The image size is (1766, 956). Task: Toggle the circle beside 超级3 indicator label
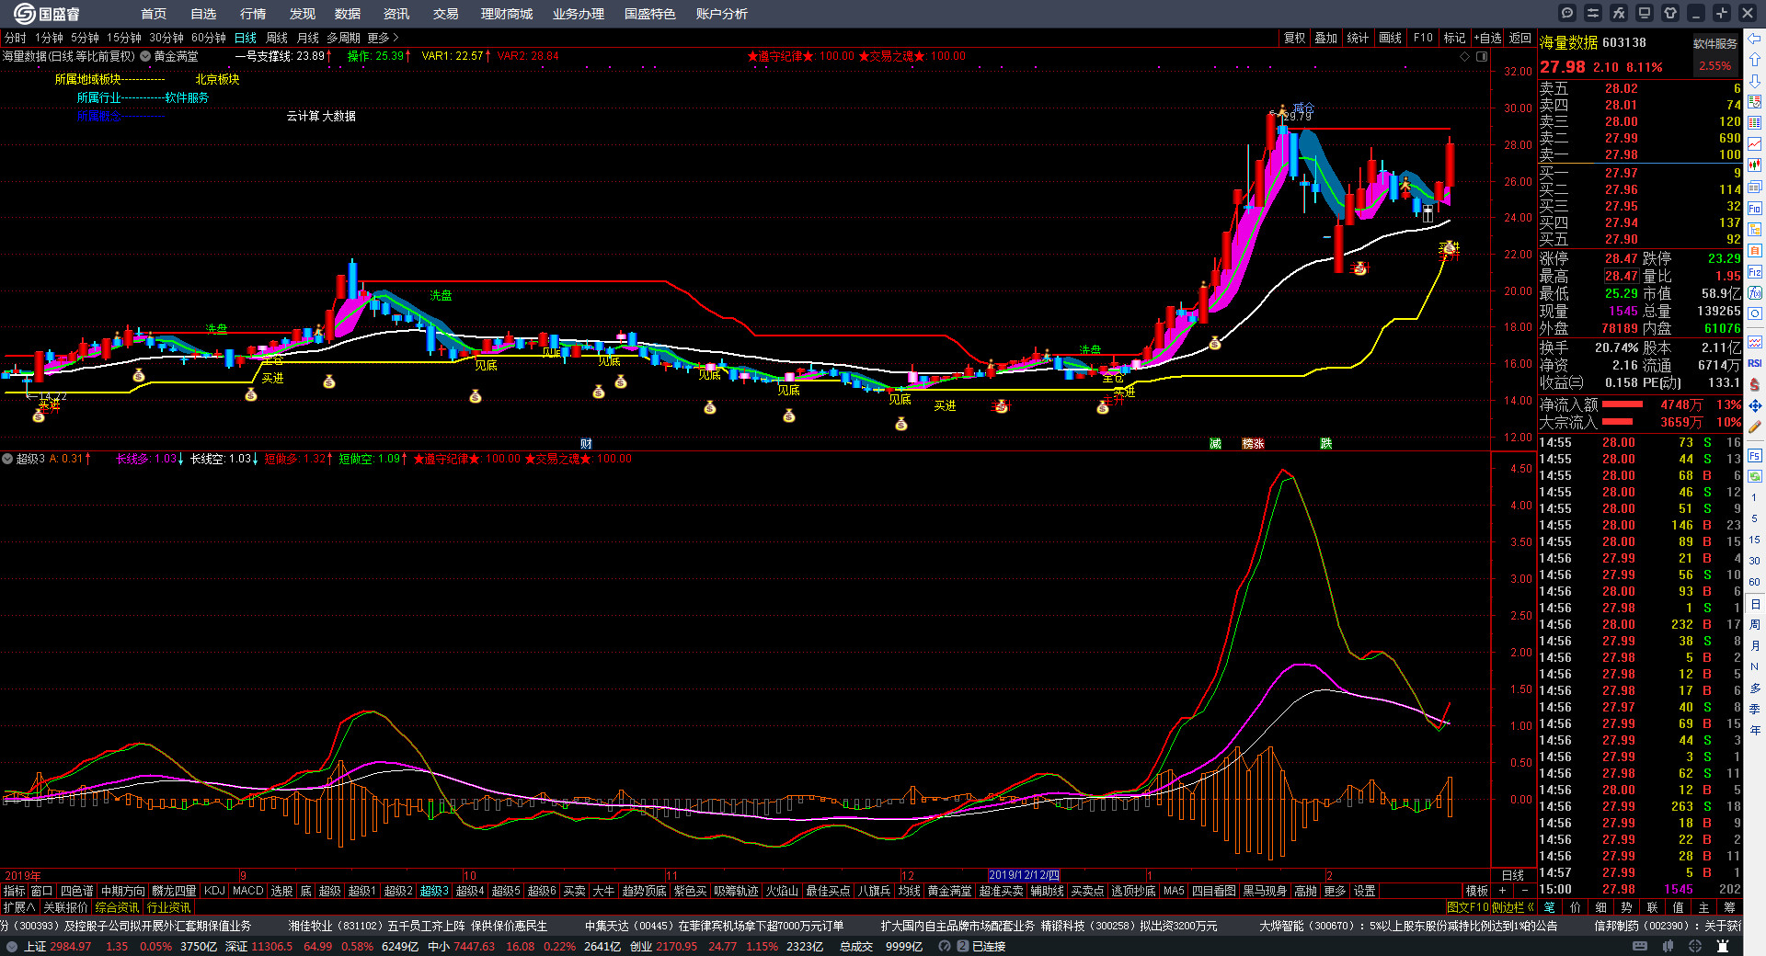[x=7, y=459]
